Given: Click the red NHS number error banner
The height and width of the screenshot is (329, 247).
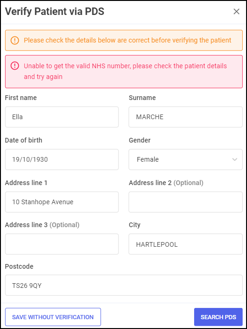Looking at the screenshot, I should click(x=124, y=72).
